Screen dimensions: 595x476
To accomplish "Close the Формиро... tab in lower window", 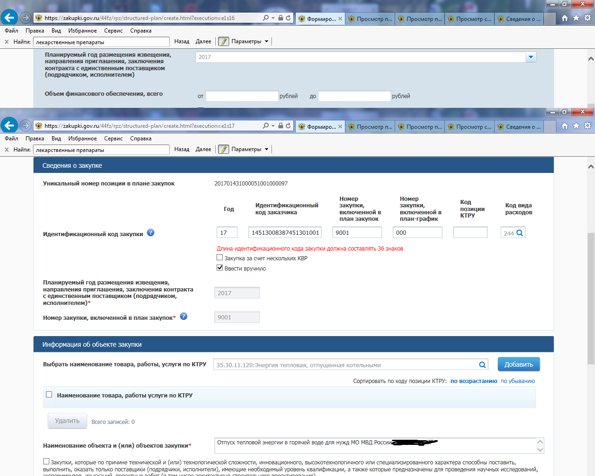I will tap(340, 126).
